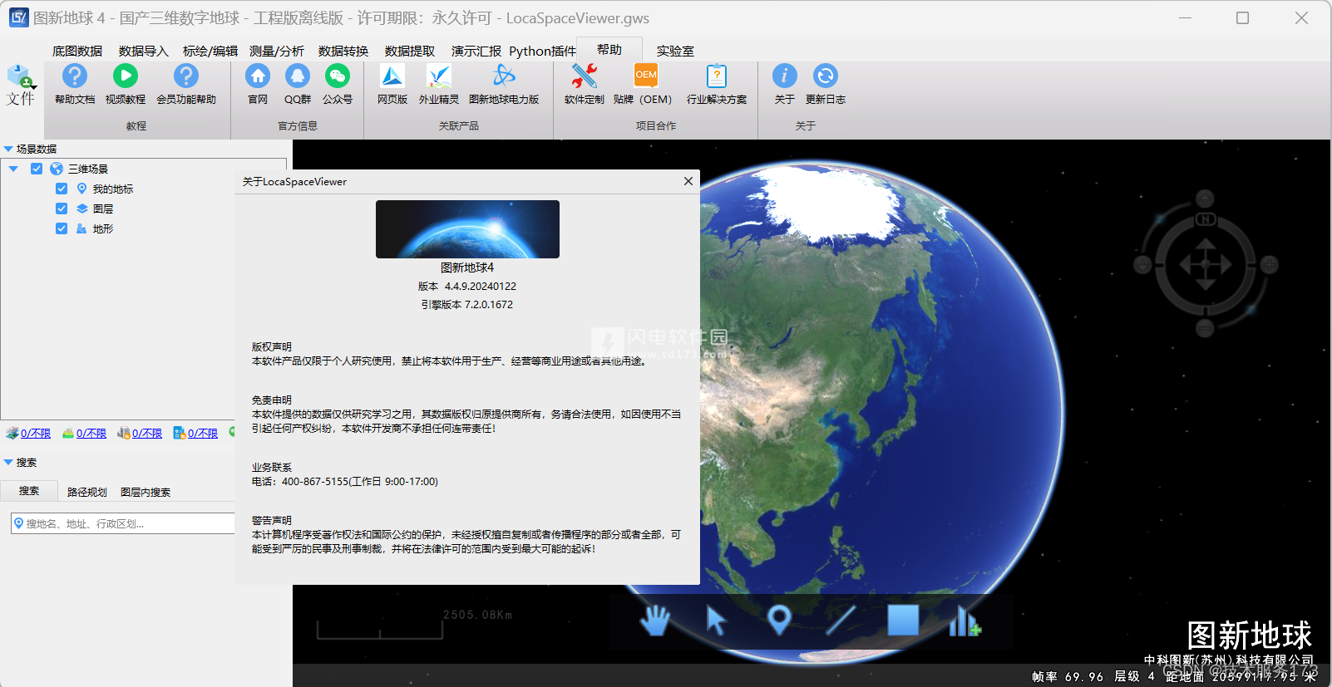Open the 数据转换 ribbon tab
The image size is (1332, 687).
(x=343, y=51)
